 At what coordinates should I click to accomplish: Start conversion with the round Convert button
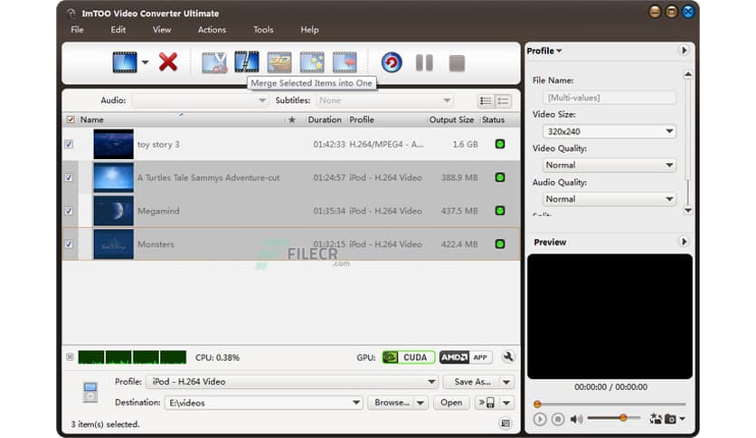click(392, 62)
